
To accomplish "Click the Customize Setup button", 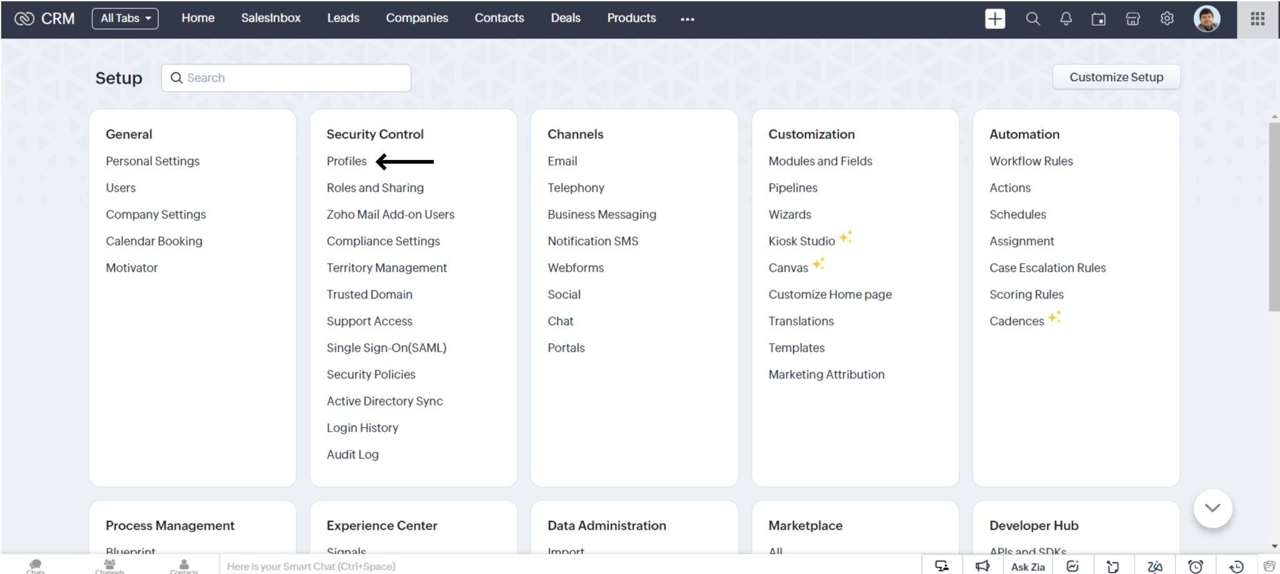I will [x=1116, y=77].
